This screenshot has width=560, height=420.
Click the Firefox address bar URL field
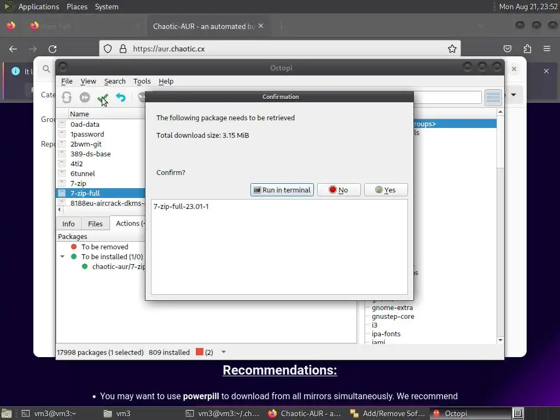pyautogui.click(x=280, y=49)
